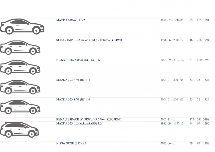The height and width of the screenshot is (152, 215).
Task: Open NISSA TIIDA Saloon (SC11X) 1.6 entry
Action: point(78,60)
